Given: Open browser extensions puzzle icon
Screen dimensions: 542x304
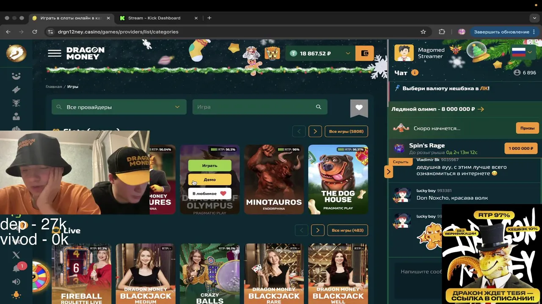Looking at the screenshot, I should 442,32.
